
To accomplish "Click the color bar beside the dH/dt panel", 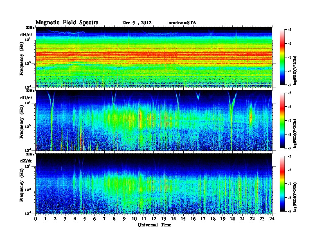I will click(x=282, y=57).
